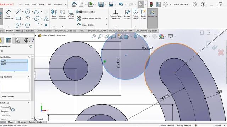
Task: Select the Smart Dimension tool
Action: 9,14
